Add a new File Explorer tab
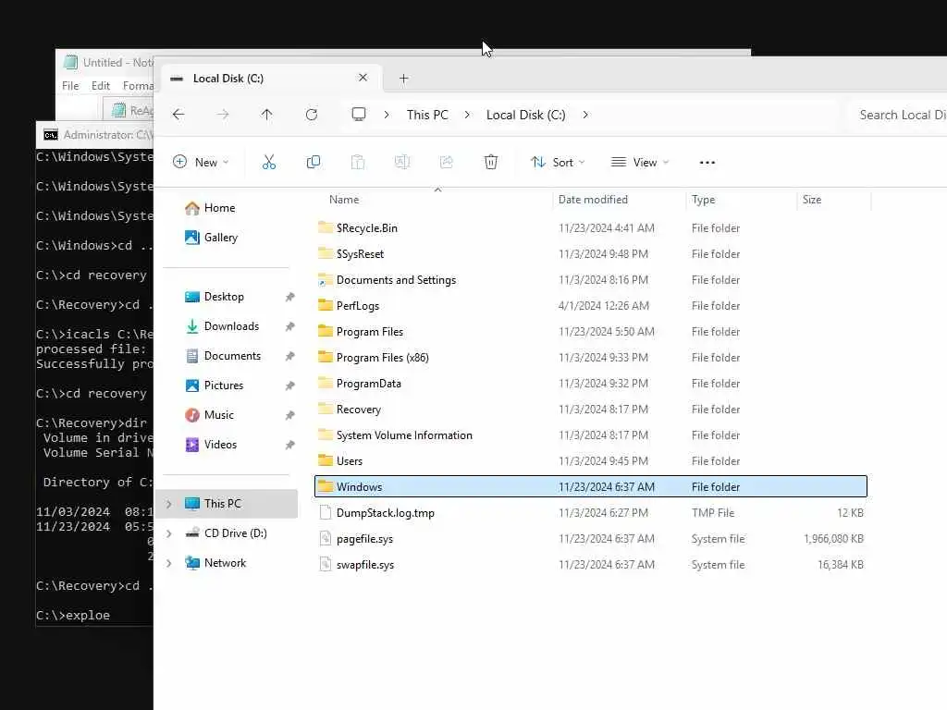The width and height of the screenshot is (947, 710). point(404,79)
